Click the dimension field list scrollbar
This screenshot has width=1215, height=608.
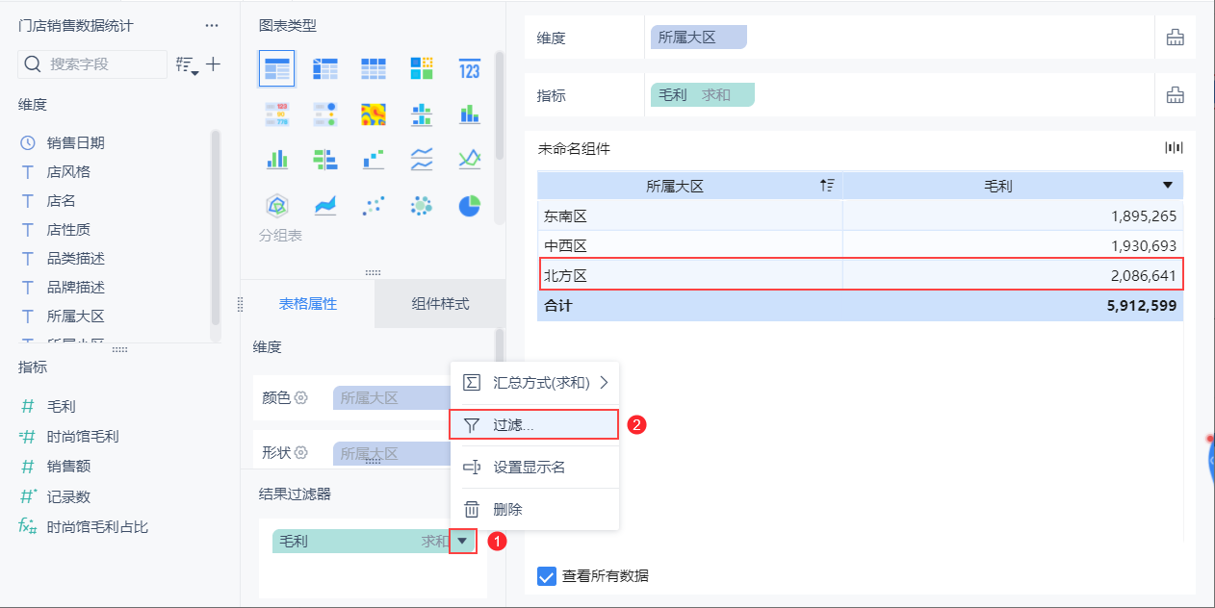[216, 227]
